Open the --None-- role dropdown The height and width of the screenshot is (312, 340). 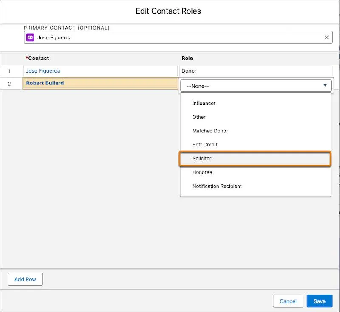click(x=256, y=86)
